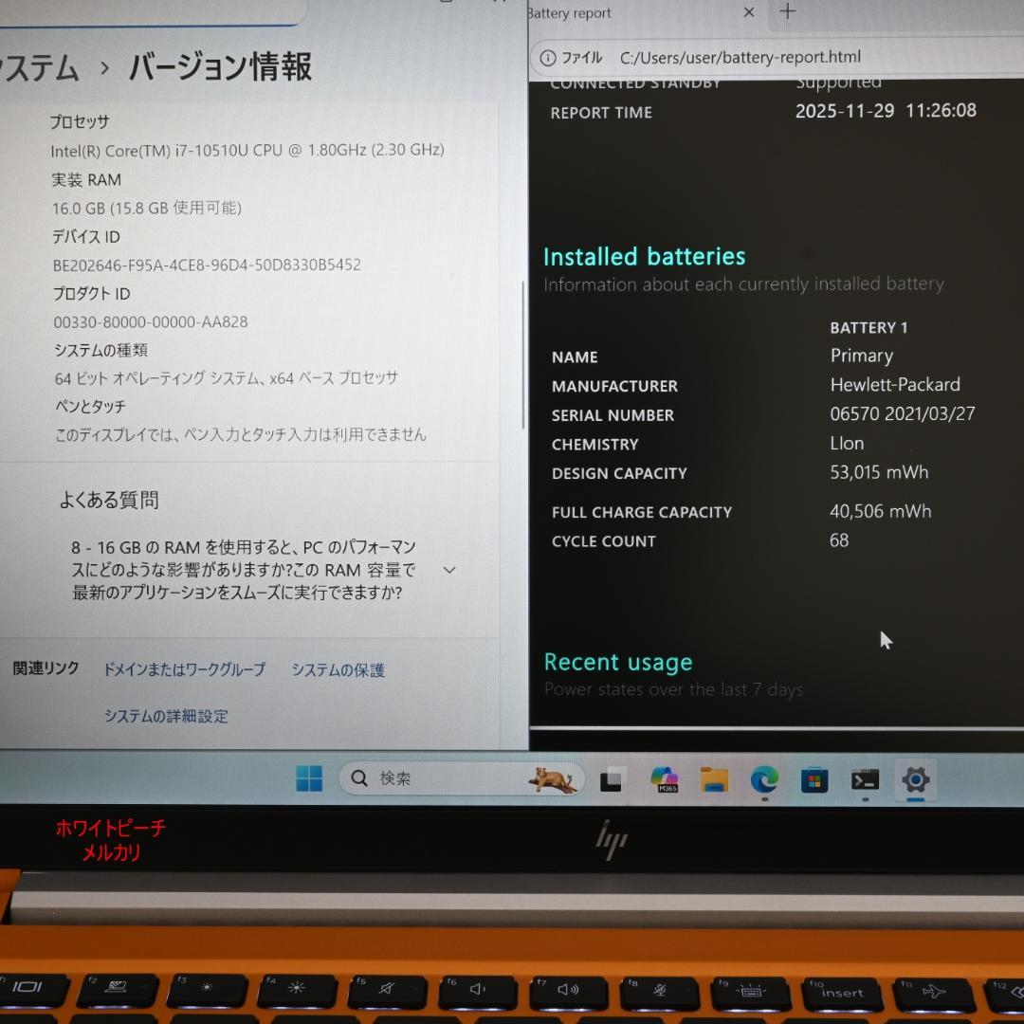Click ドメインまたはワークグループ link
Viewport: 1024px width, 1024px height.
[184, 669]
